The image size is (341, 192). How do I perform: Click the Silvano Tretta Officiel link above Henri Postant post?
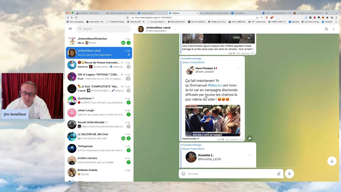tap(193, 62)
